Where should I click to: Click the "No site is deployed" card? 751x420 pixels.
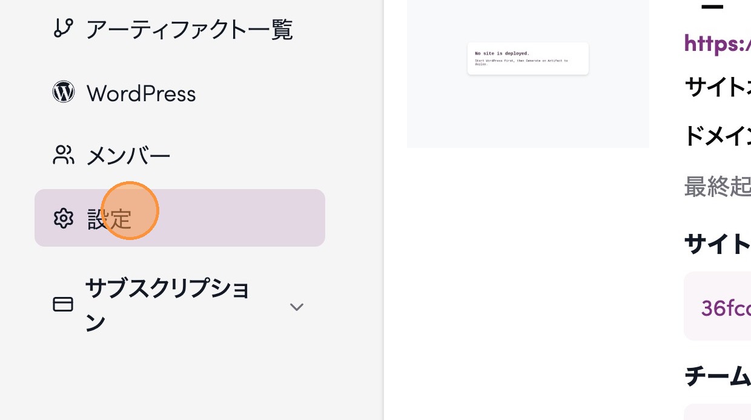pos(528,58)
